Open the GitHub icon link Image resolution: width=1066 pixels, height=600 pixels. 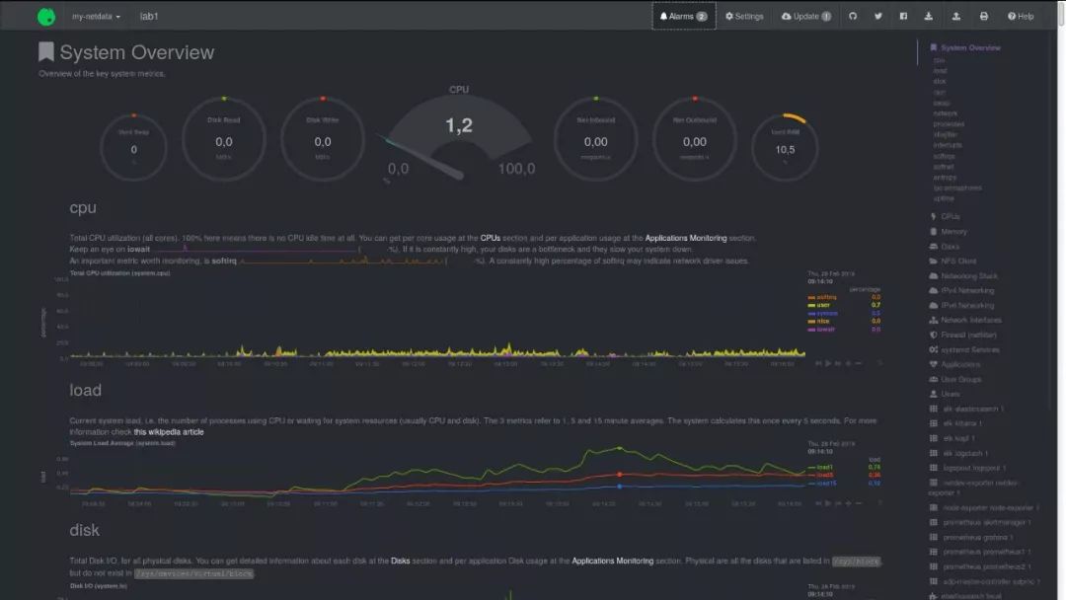[853, 17]
